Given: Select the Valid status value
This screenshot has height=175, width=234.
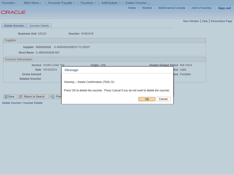Looking at the screenshot, I should click(183, 70).
